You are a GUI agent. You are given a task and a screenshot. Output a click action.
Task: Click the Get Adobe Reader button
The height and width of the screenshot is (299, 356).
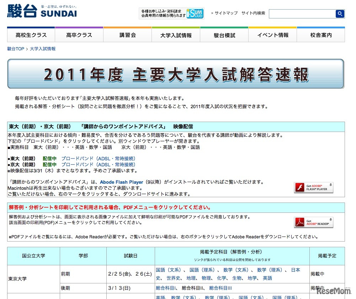click(314, 222)
